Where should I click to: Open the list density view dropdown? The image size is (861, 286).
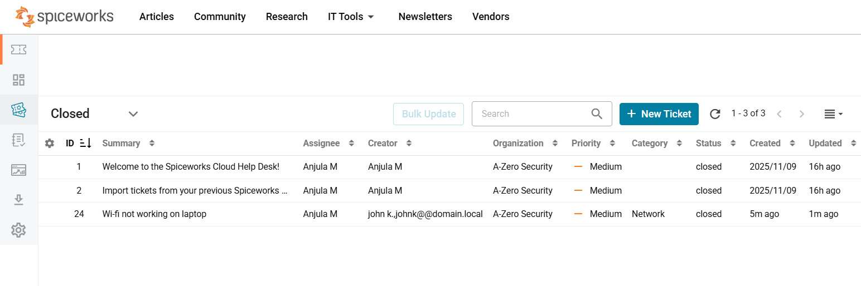833,114
